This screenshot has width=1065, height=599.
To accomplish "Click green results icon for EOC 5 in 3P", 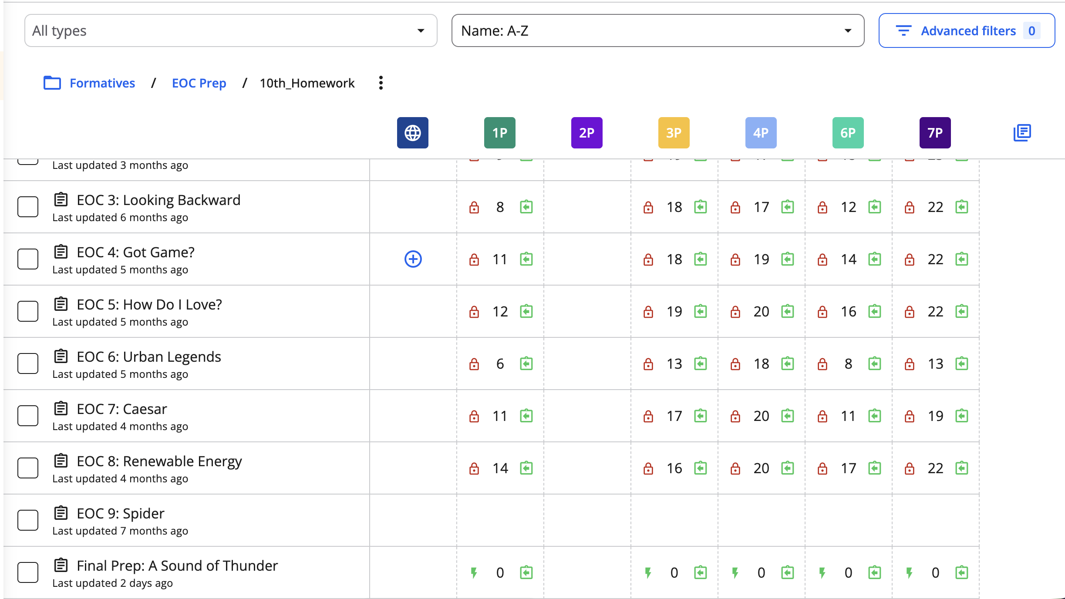I will coord(700,311).
